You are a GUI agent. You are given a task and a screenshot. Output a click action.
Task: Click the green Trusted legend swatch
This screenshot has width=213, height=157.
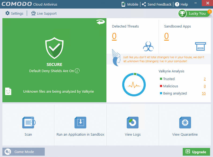(161, 79)
